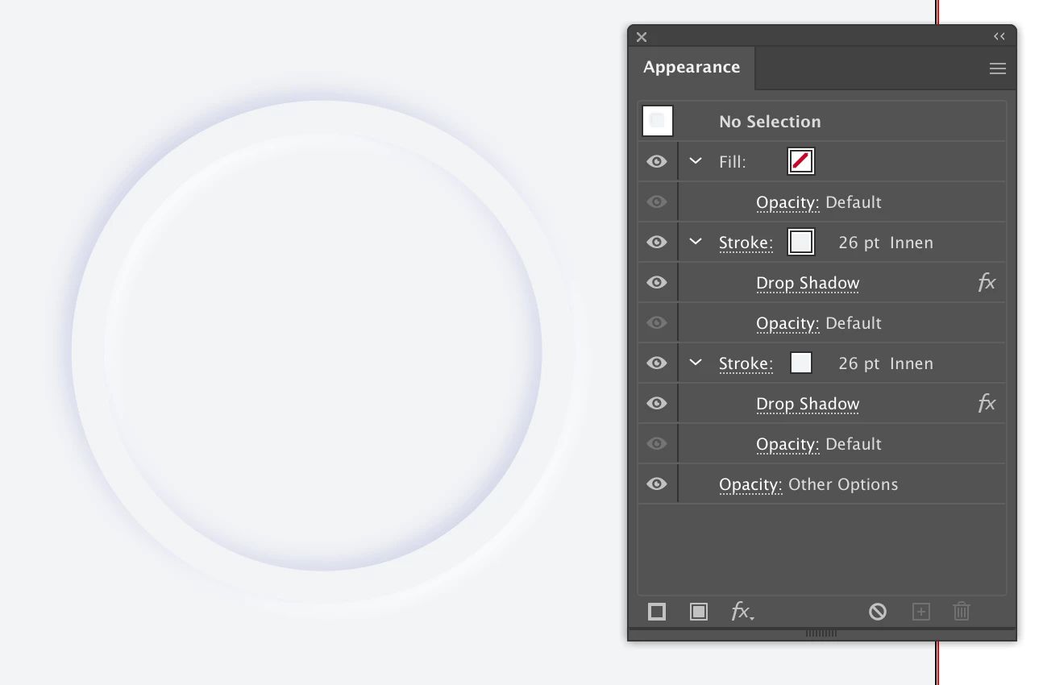The height and width of the screenshot is (685, 1043).
Task: Close the Appearance panel with the X
Action: coord(642,36)
